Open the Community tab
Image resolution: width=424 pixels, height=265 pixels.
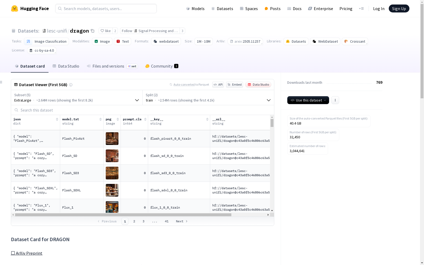coord(162,66)
